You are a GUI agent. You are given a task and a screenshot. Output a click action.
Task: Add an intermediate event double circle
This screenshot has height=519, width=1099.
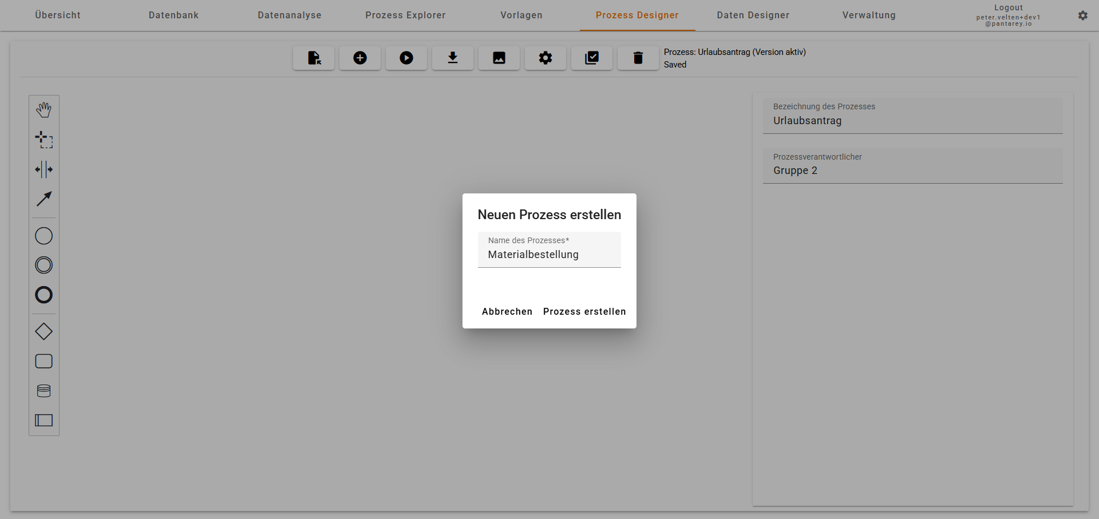44,265
